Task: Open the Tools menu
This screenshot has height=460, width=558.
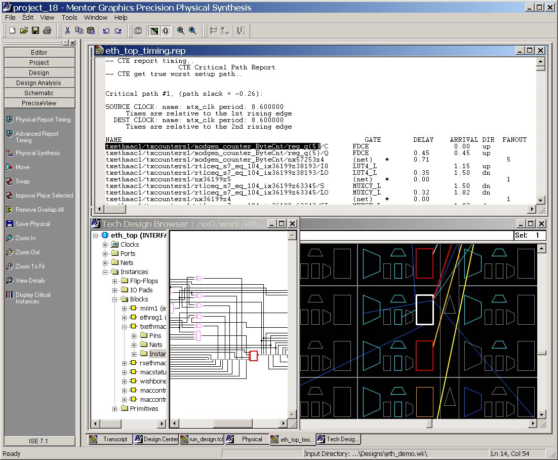Action: pos(69,17)
